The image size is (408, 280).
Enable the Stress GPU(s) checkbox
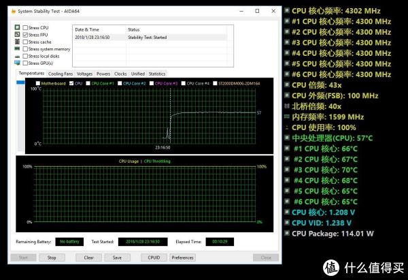(x=25, y=63)
